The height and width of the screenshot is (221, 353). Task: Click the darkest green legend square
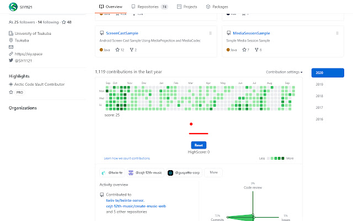283,159
